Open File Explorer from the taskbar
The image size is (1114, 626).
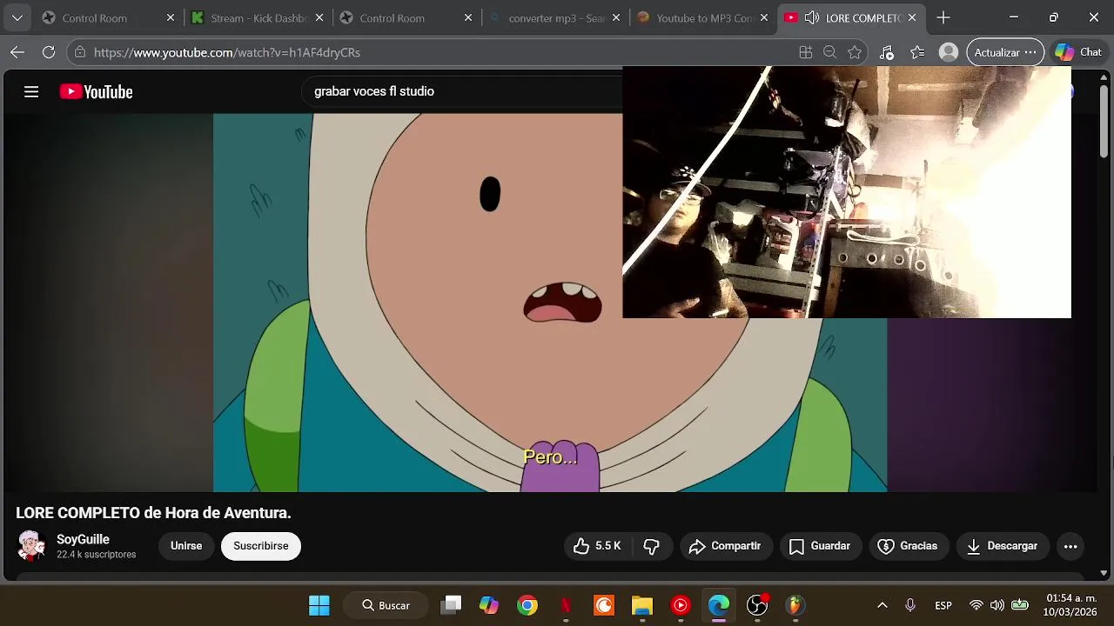[642, 605]
